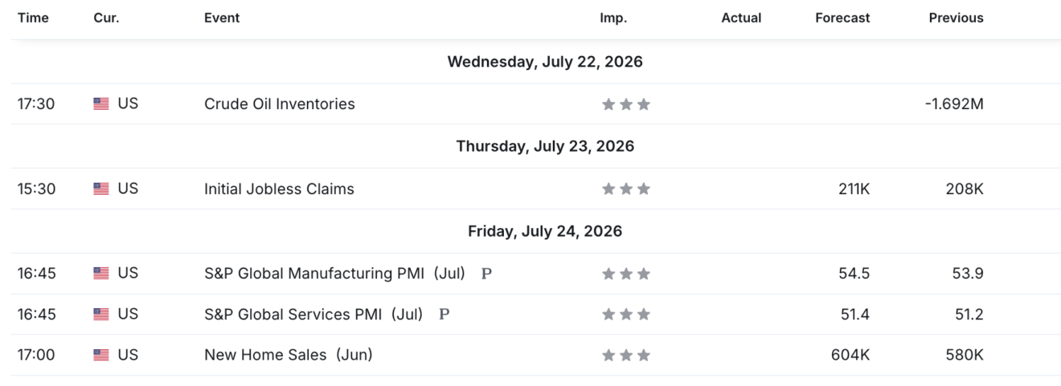
Task: Click the preliminary P icon next to Manufacturing PMI
Action: pyautogui.click(x=486, y=274)
